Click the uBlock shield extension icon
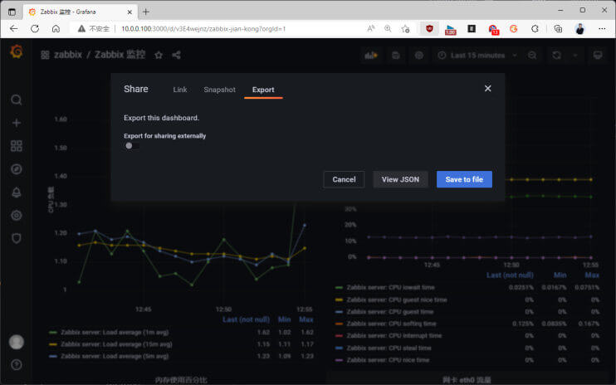 tap(429, 29)
